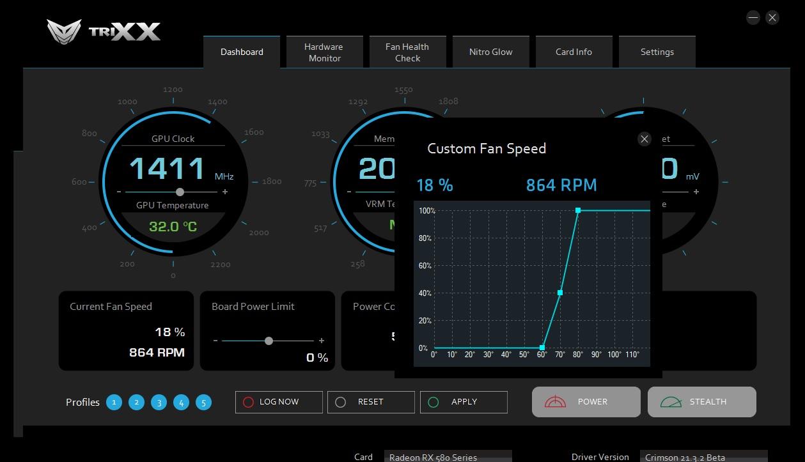
Task: Click the TriXX logo
Action: coord(104,31)
